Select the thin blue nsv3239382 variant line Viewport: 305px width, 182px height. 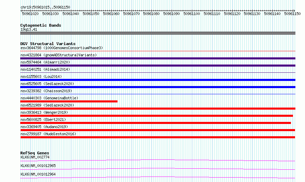pos(158,94)
